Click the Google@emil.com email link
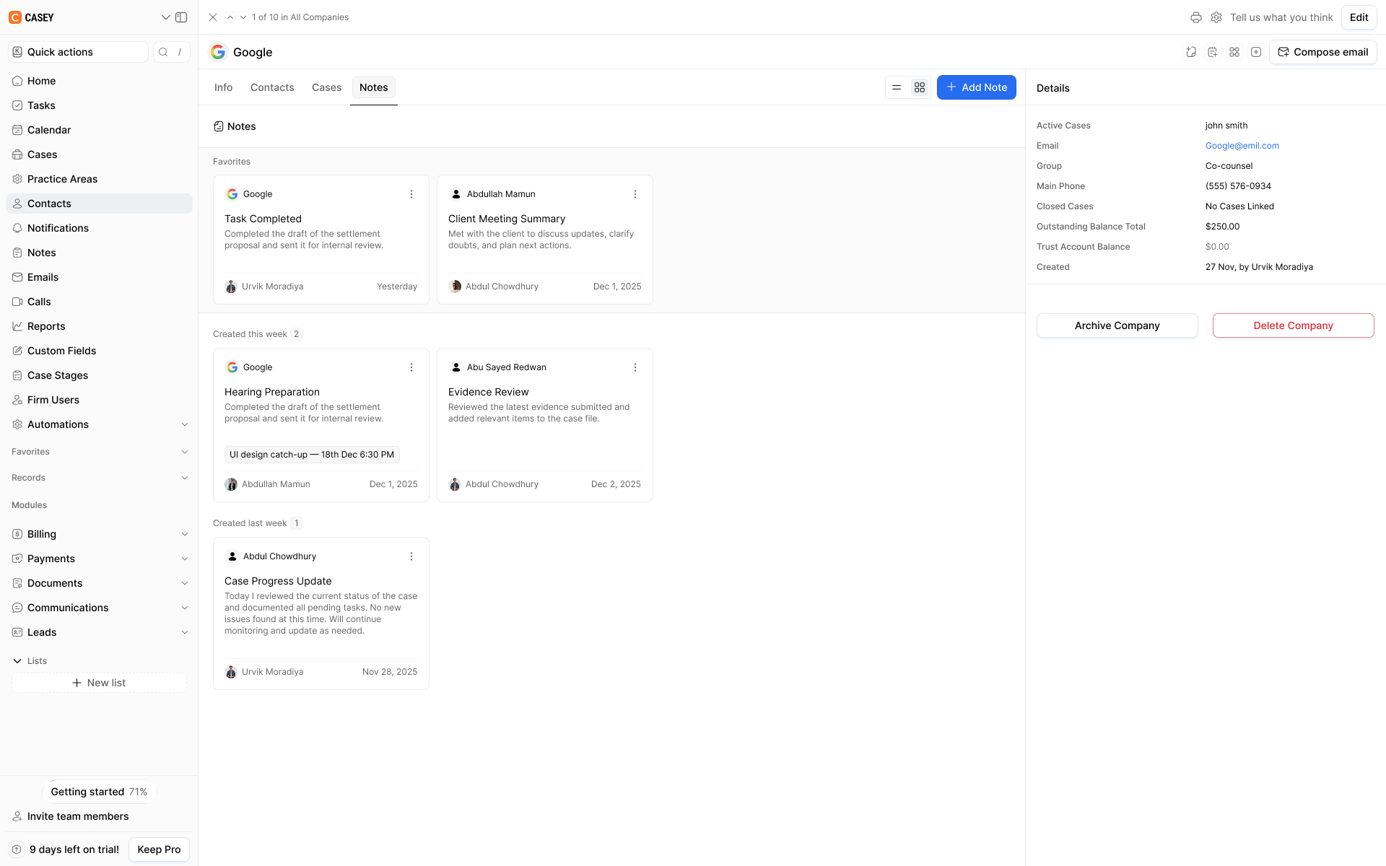This screenshot has width=1386, height=866. coord(1242,146)
